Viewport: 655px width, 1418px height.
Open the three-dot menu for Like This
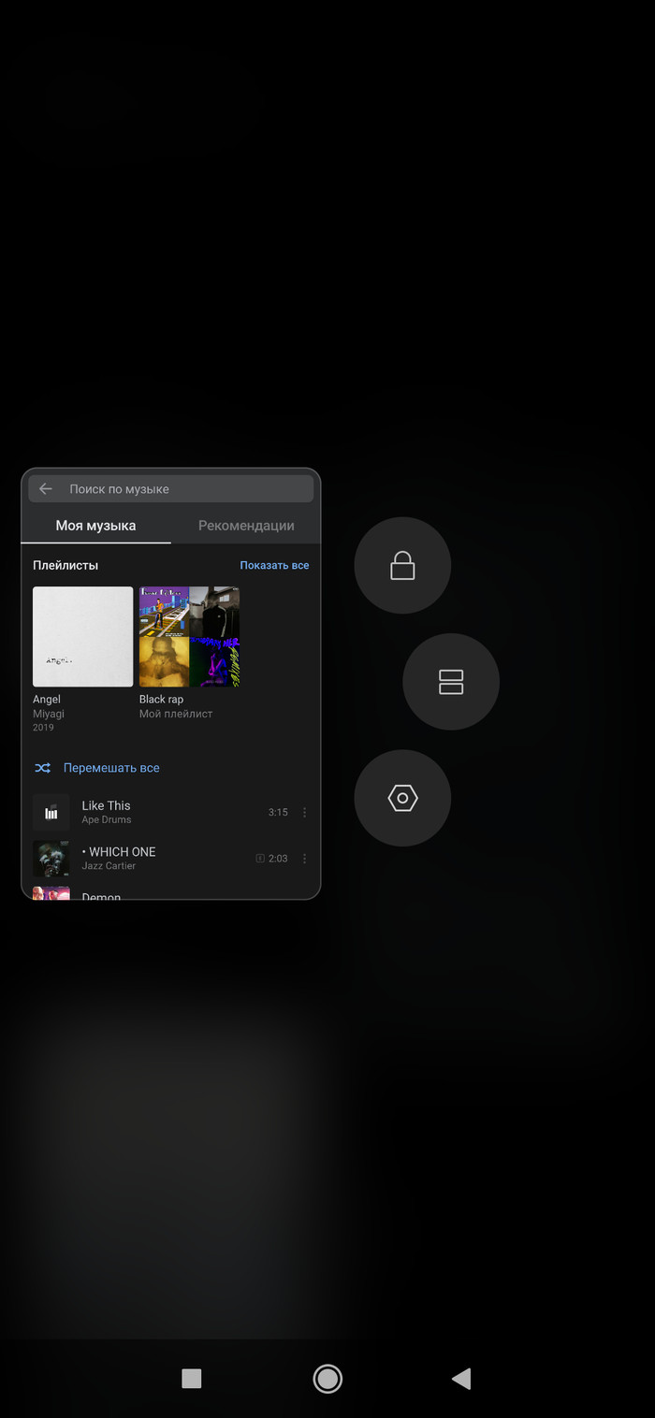click(304, 812)
